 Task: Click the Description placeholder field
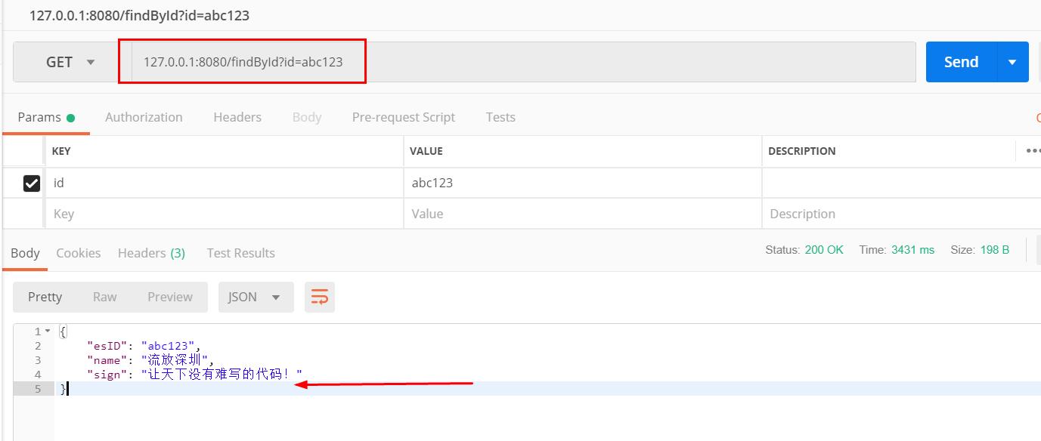click(901, 214)
